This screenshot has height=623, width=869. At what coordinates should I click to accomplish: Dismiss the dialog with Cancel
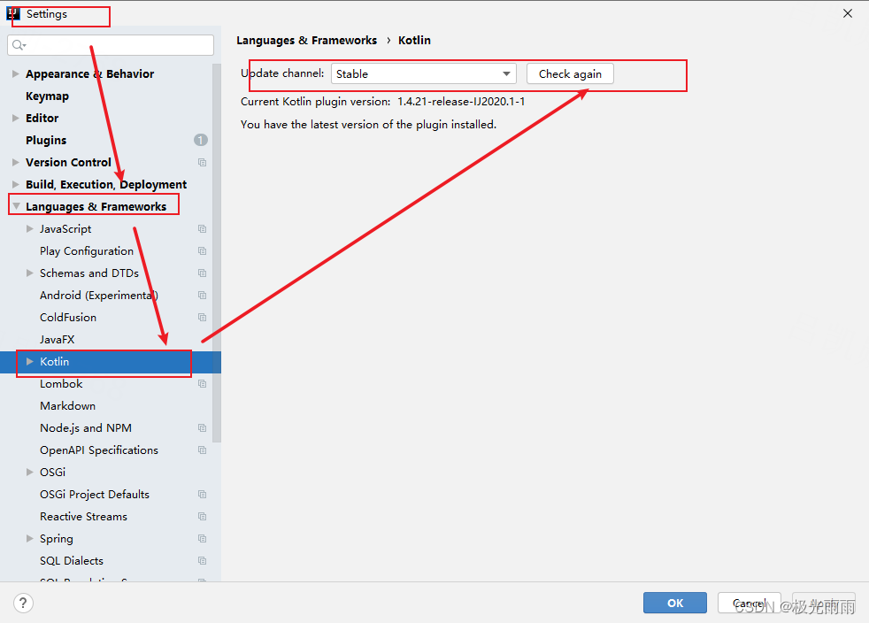pos(750,603)
